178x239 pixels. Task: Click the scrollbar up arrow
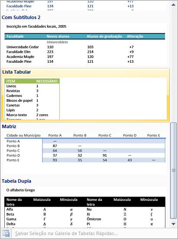point(173,5)
